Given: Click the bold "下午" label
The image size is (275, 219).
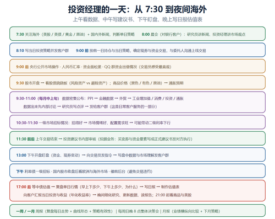Looking at the screenshot, I should pos(20,172).
